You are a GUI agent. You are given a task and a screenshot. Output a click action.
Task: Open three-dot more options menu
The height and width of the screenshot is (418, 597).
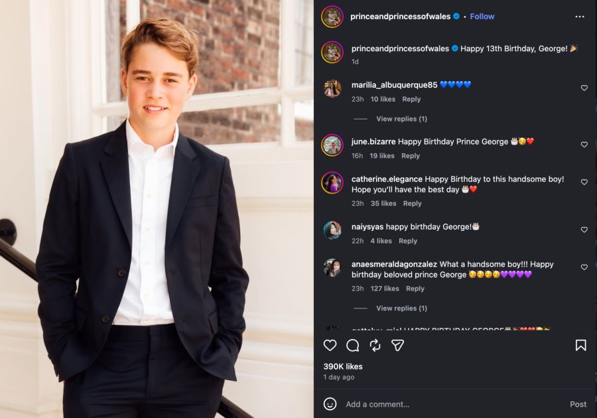click(x=580, y=17)
